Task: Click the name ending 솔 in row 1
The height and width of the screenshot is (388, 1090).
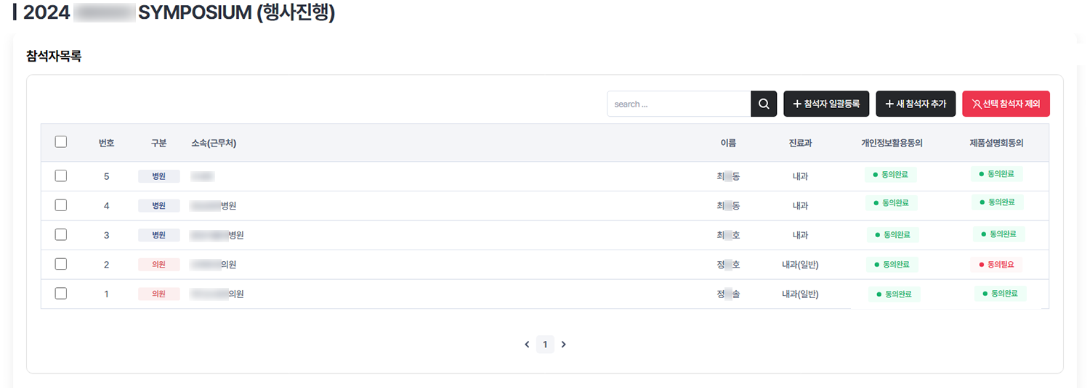Action: (728, 294)
